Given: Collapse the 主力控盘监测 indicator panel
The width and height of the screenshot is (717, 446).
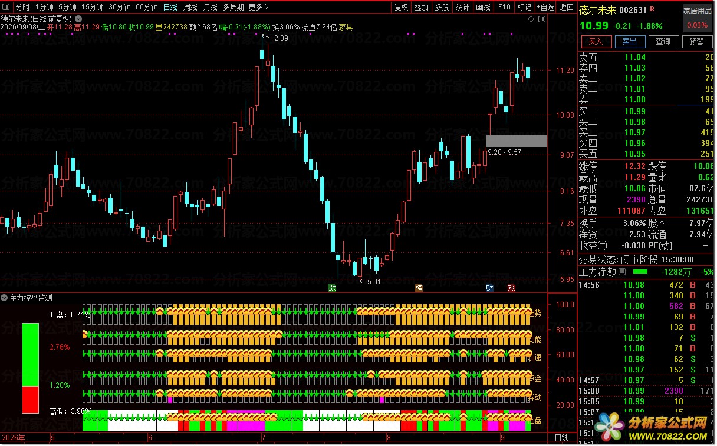Looking at the screenshot, I should coord(5,298).
